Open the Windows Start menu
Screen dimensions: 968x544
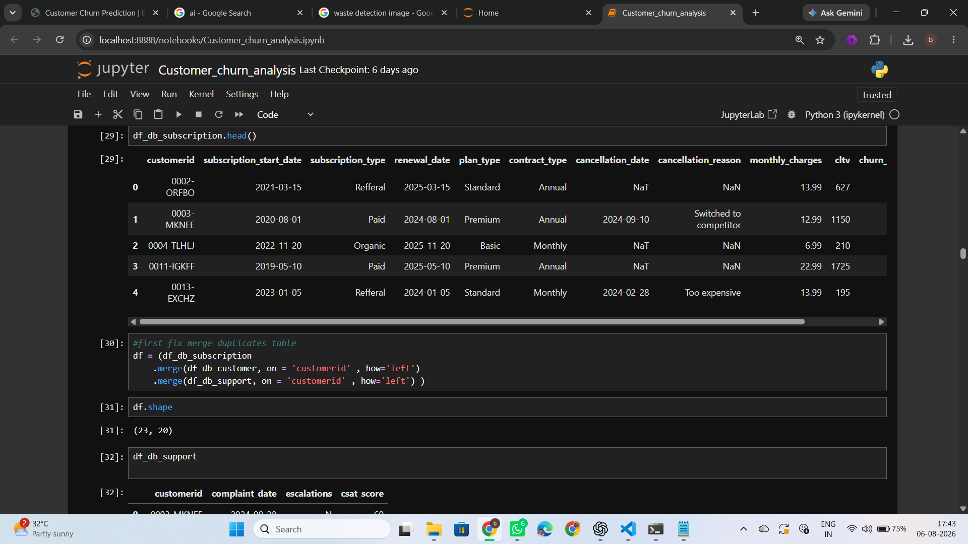(x=236, y=529)
